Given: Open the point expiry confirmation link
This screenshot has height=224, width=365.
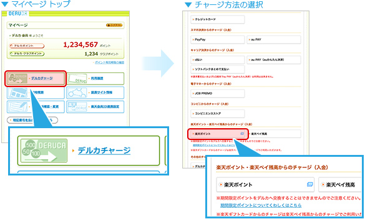Looking at the screenshot, I should [x=109, y=62].
